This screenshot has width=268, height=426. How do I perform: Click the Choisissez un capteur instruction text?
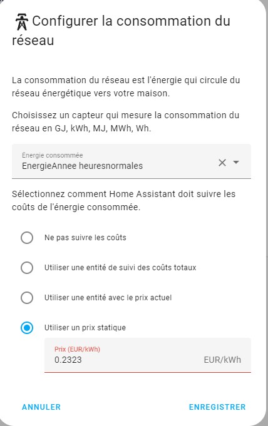click(x=125, y=121)
